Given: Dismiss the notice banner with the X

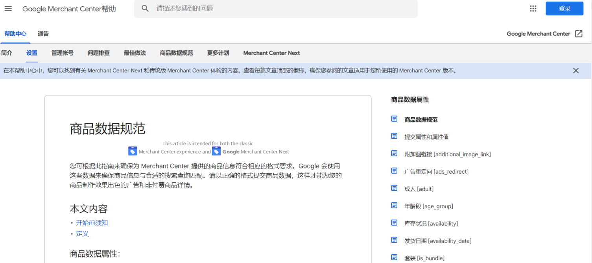Looking at the screenshot, I should 576,70.
